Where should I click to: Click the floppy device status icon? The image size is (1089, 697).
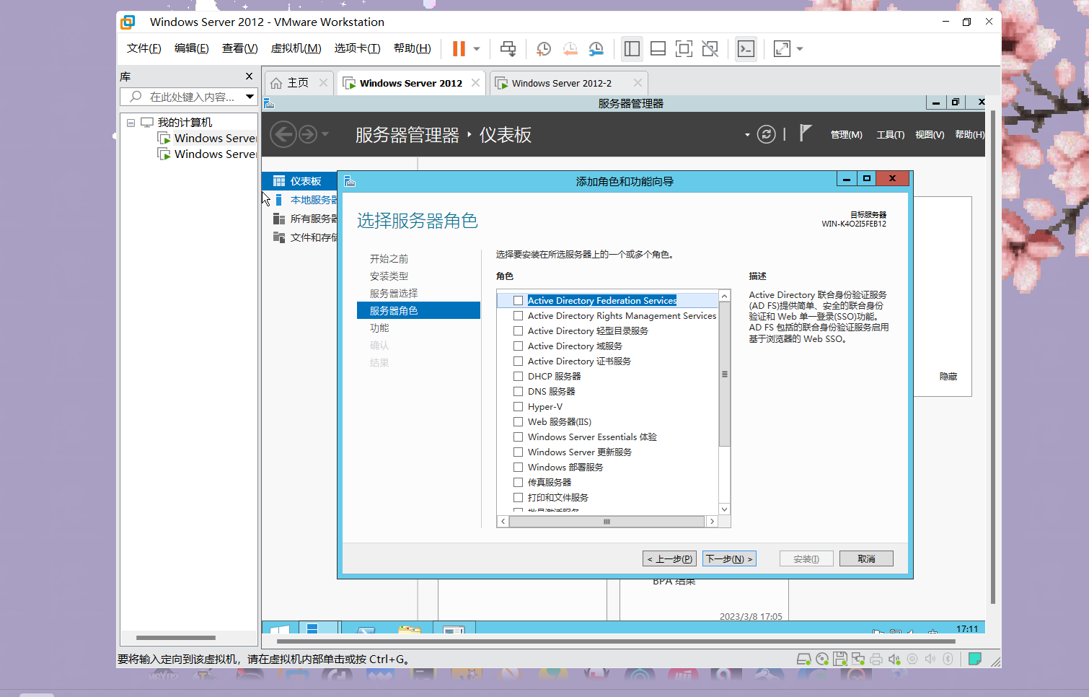click(840, 659)
